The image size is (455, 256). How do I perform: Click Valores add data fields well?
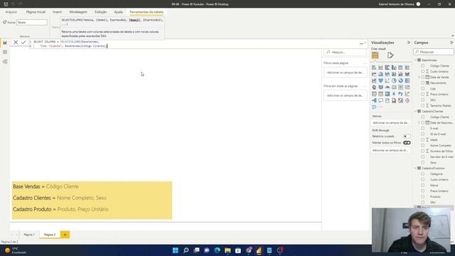[390, 123]
